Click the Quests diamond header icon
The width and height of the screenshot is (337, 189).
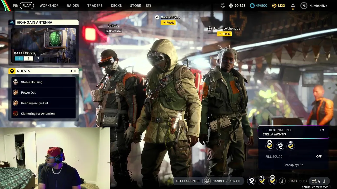tap(12, 71)
